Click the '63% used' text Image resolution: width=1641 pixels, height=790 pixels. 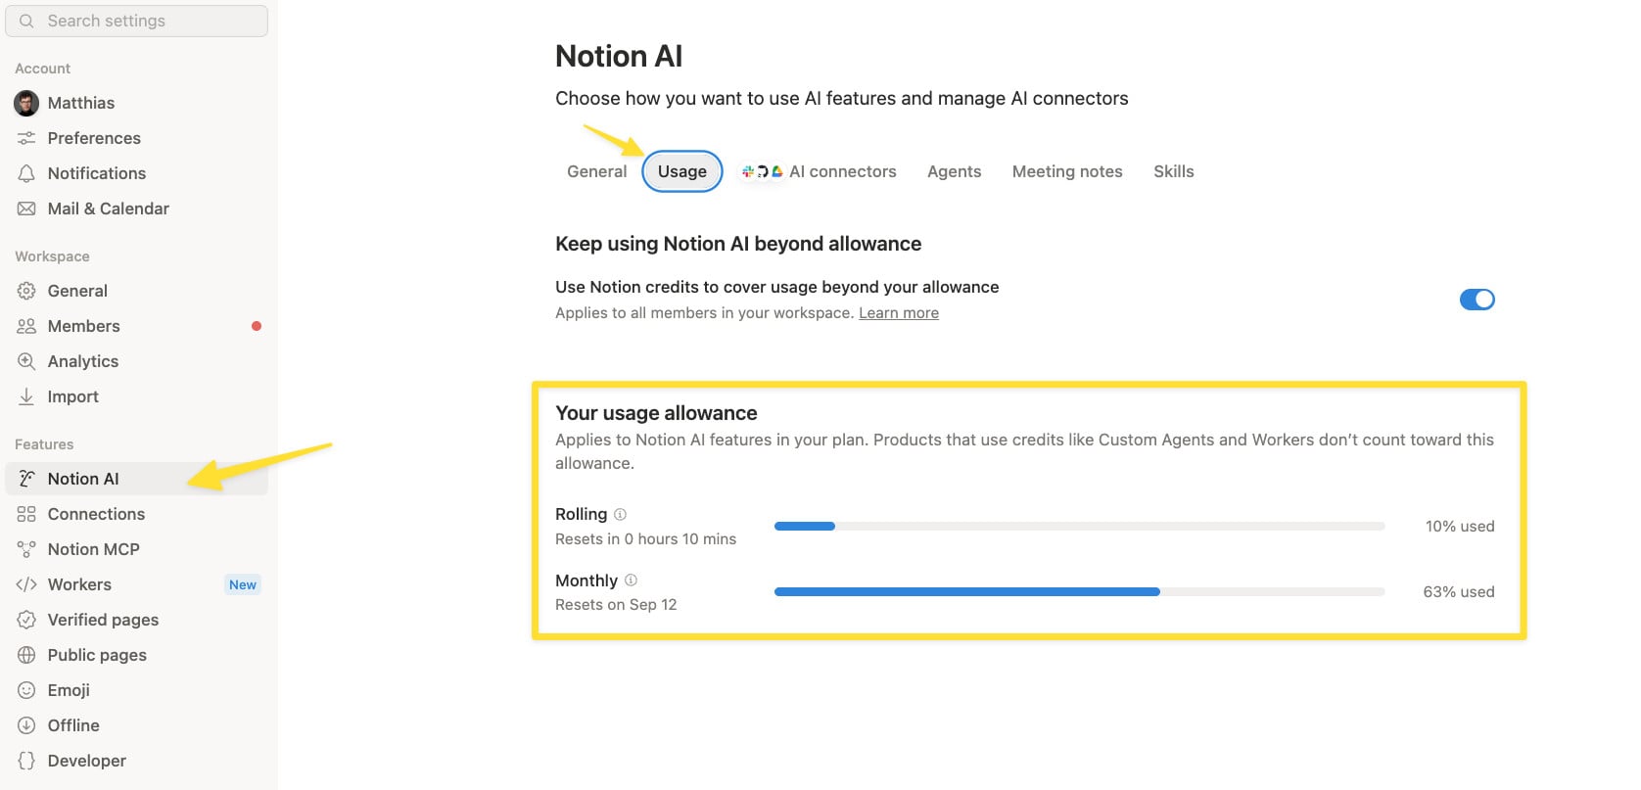[1459, 591]
